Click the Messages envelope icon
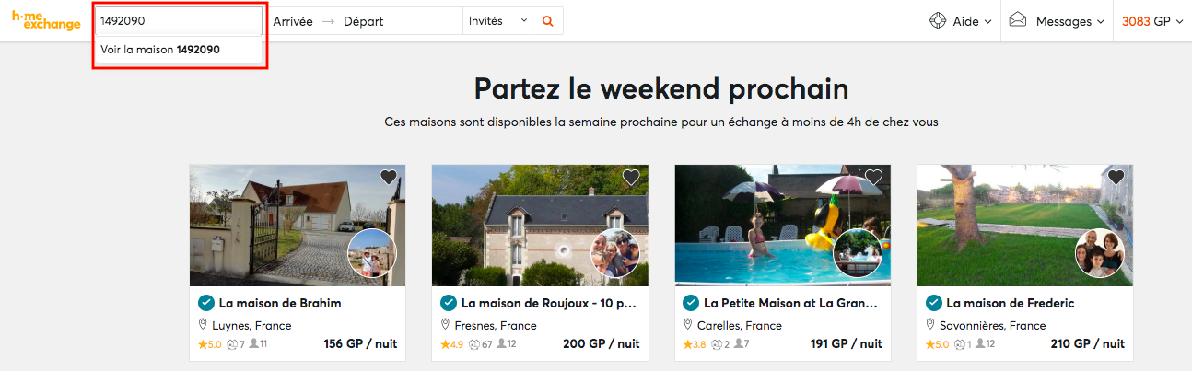1192x371 pixels. tap(1017, 20)
